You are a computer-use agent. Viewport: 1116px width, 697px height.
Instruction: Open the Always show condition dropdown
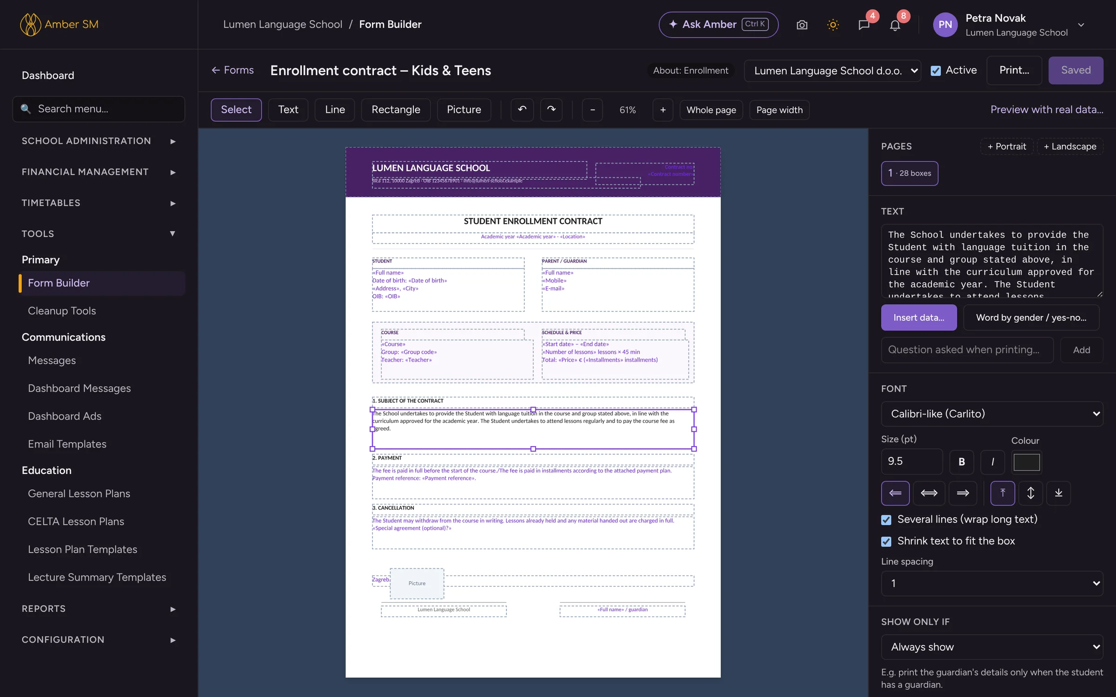click(992, 647)
